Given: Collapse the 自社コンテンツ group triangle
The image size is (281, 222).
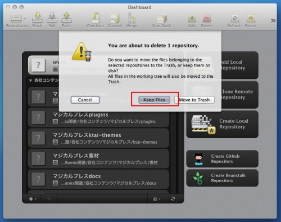Looking at the screenshot, I should pos(30,81).
